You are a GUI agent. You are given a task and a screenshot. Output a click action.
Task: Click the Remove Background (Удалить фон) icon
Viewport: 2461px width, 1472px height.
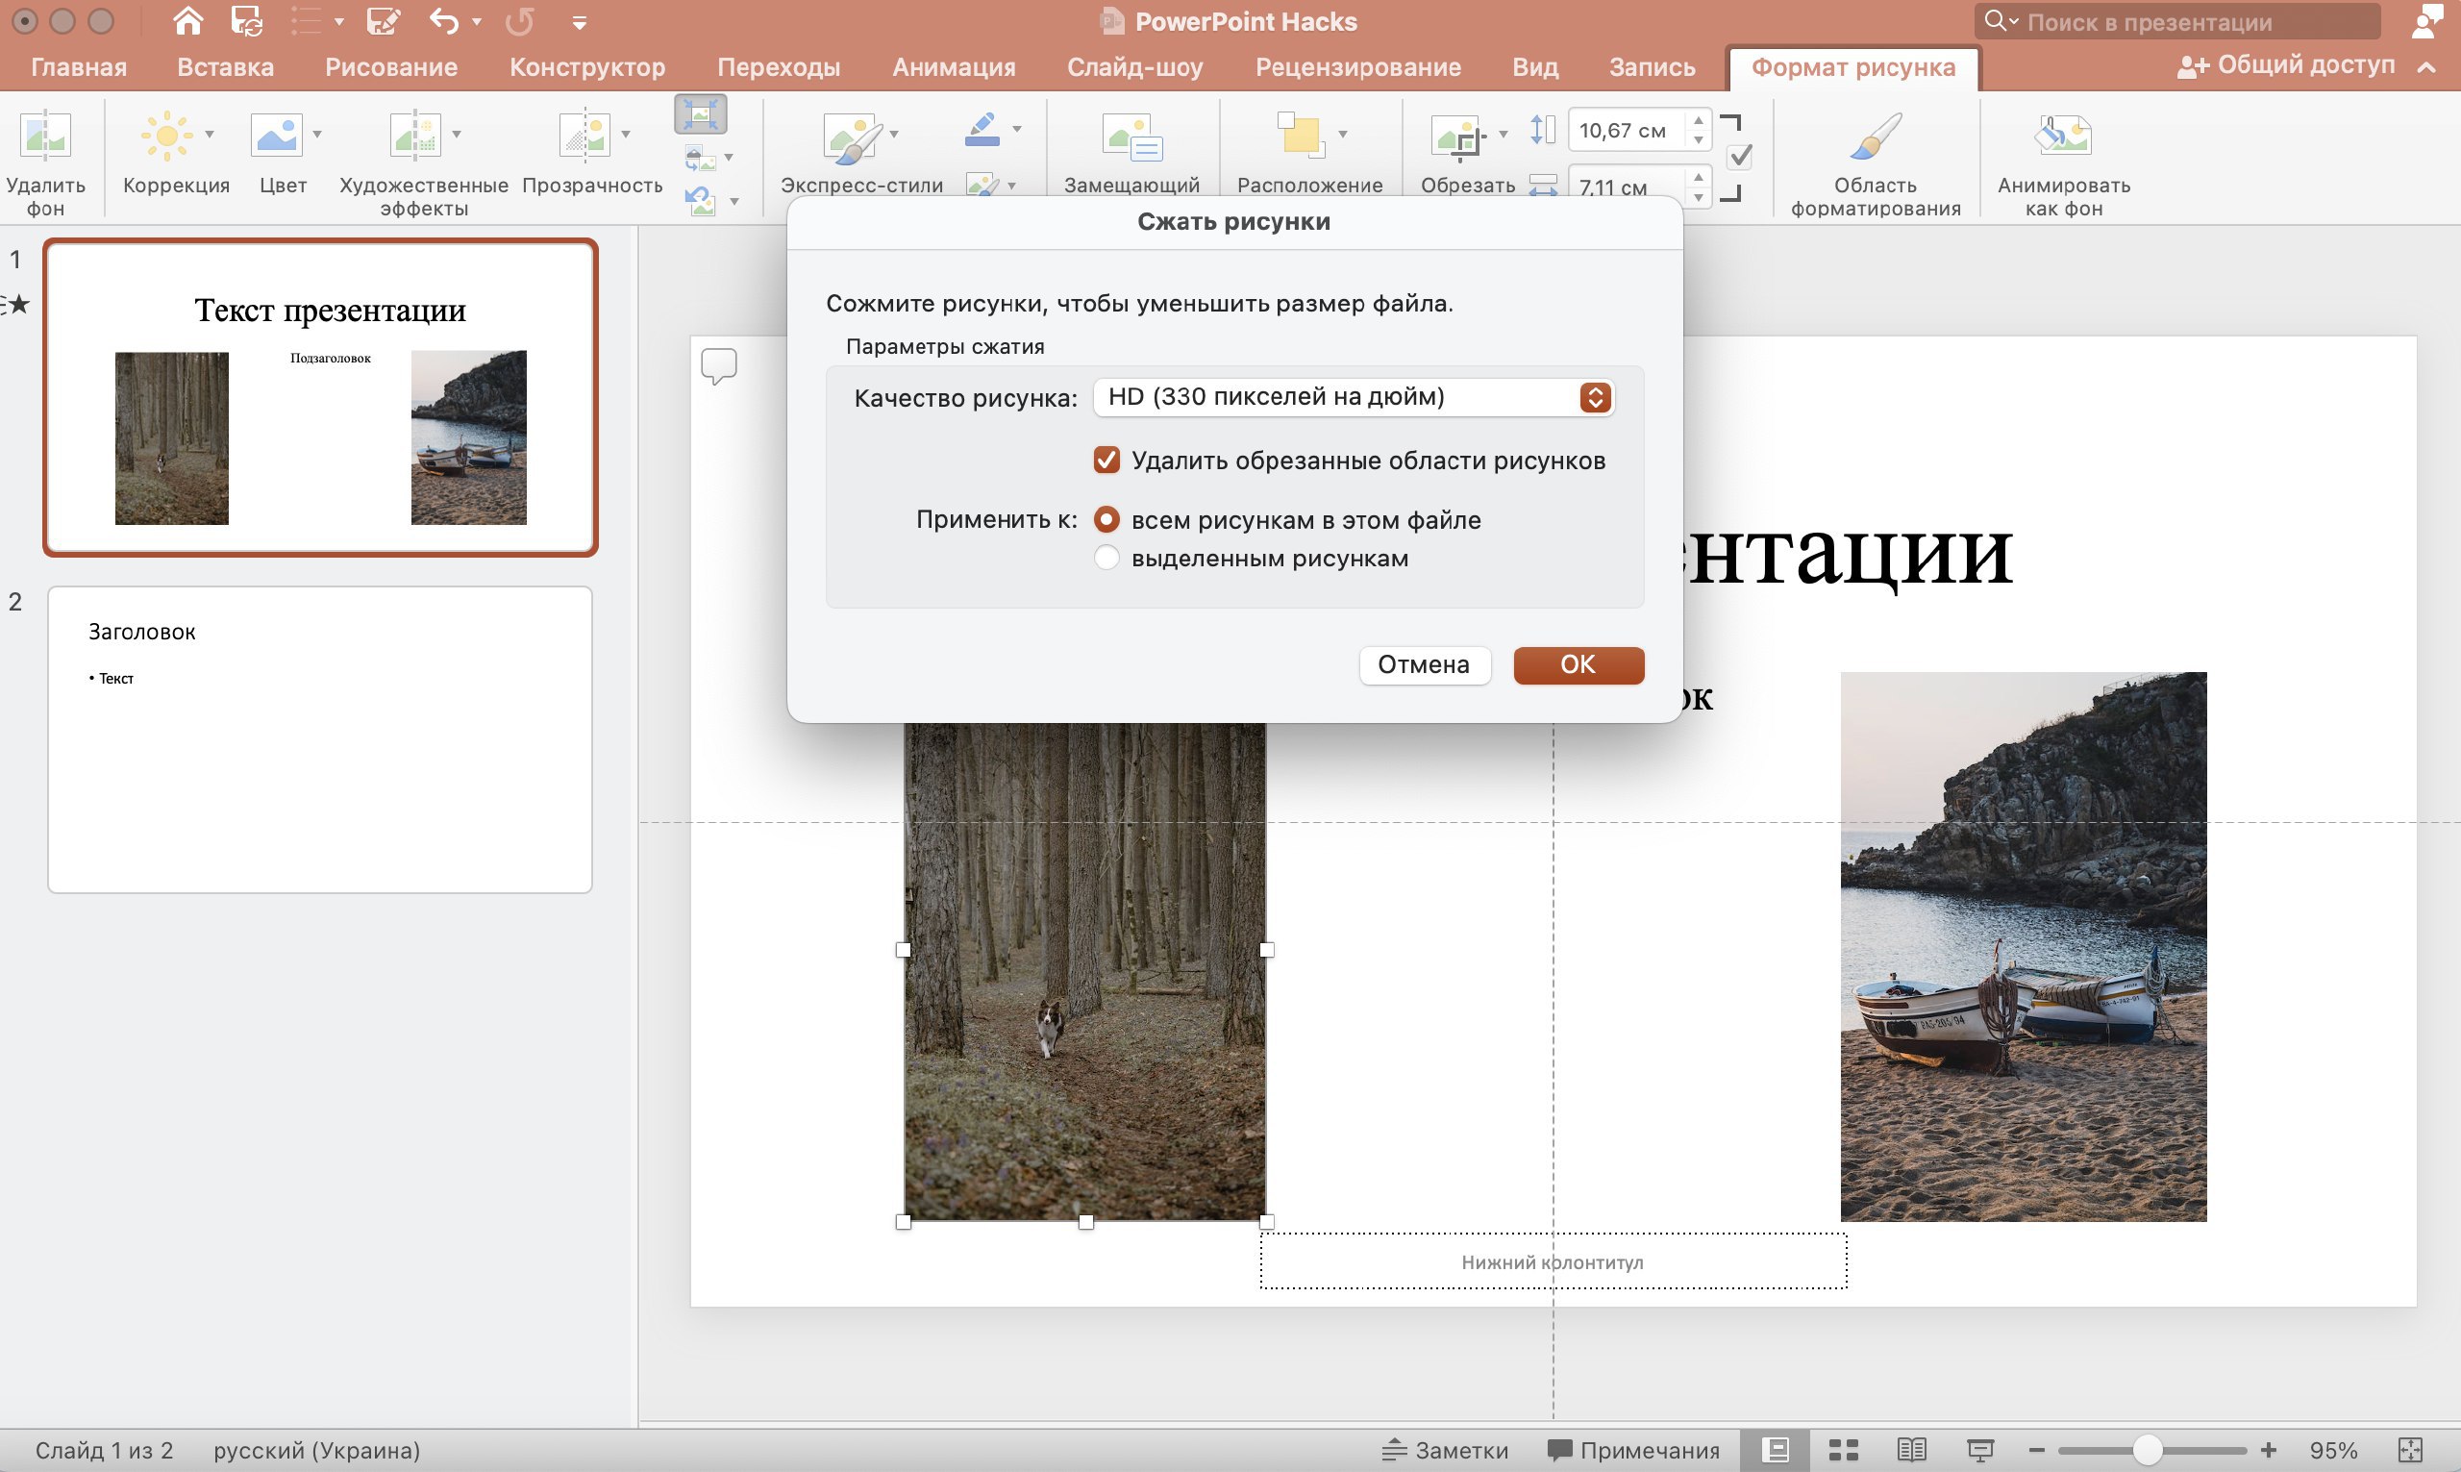click(x=44, y=137)
